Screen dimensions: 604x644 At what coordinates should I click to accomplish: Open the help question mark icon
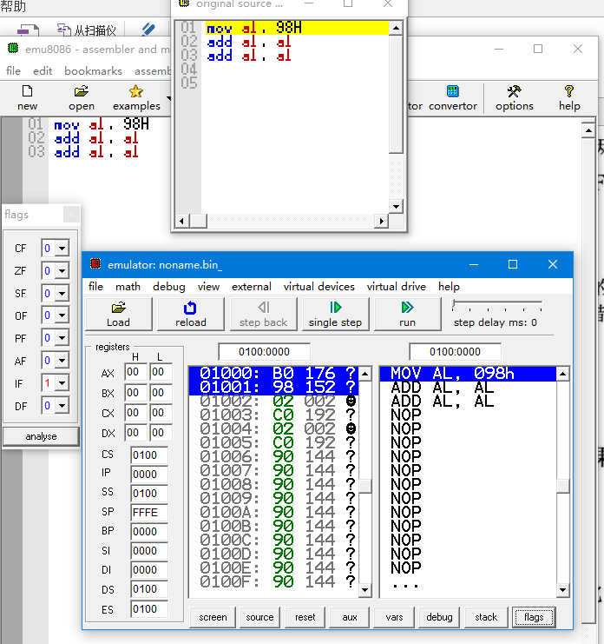[569, 91]
